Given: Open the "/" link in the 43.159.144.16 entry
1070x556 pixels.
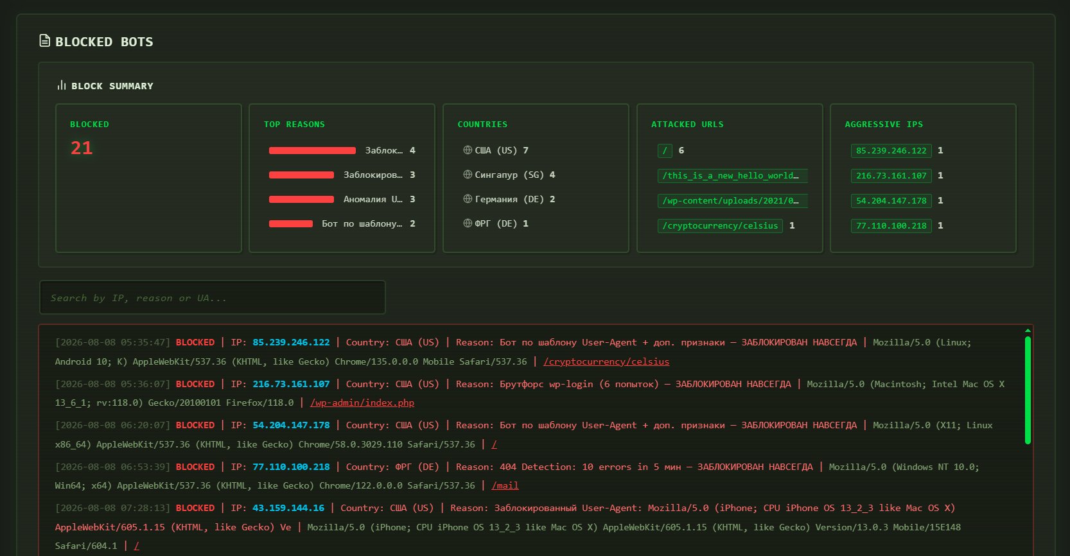Looking at the screenshot, I should coord(136,546).
